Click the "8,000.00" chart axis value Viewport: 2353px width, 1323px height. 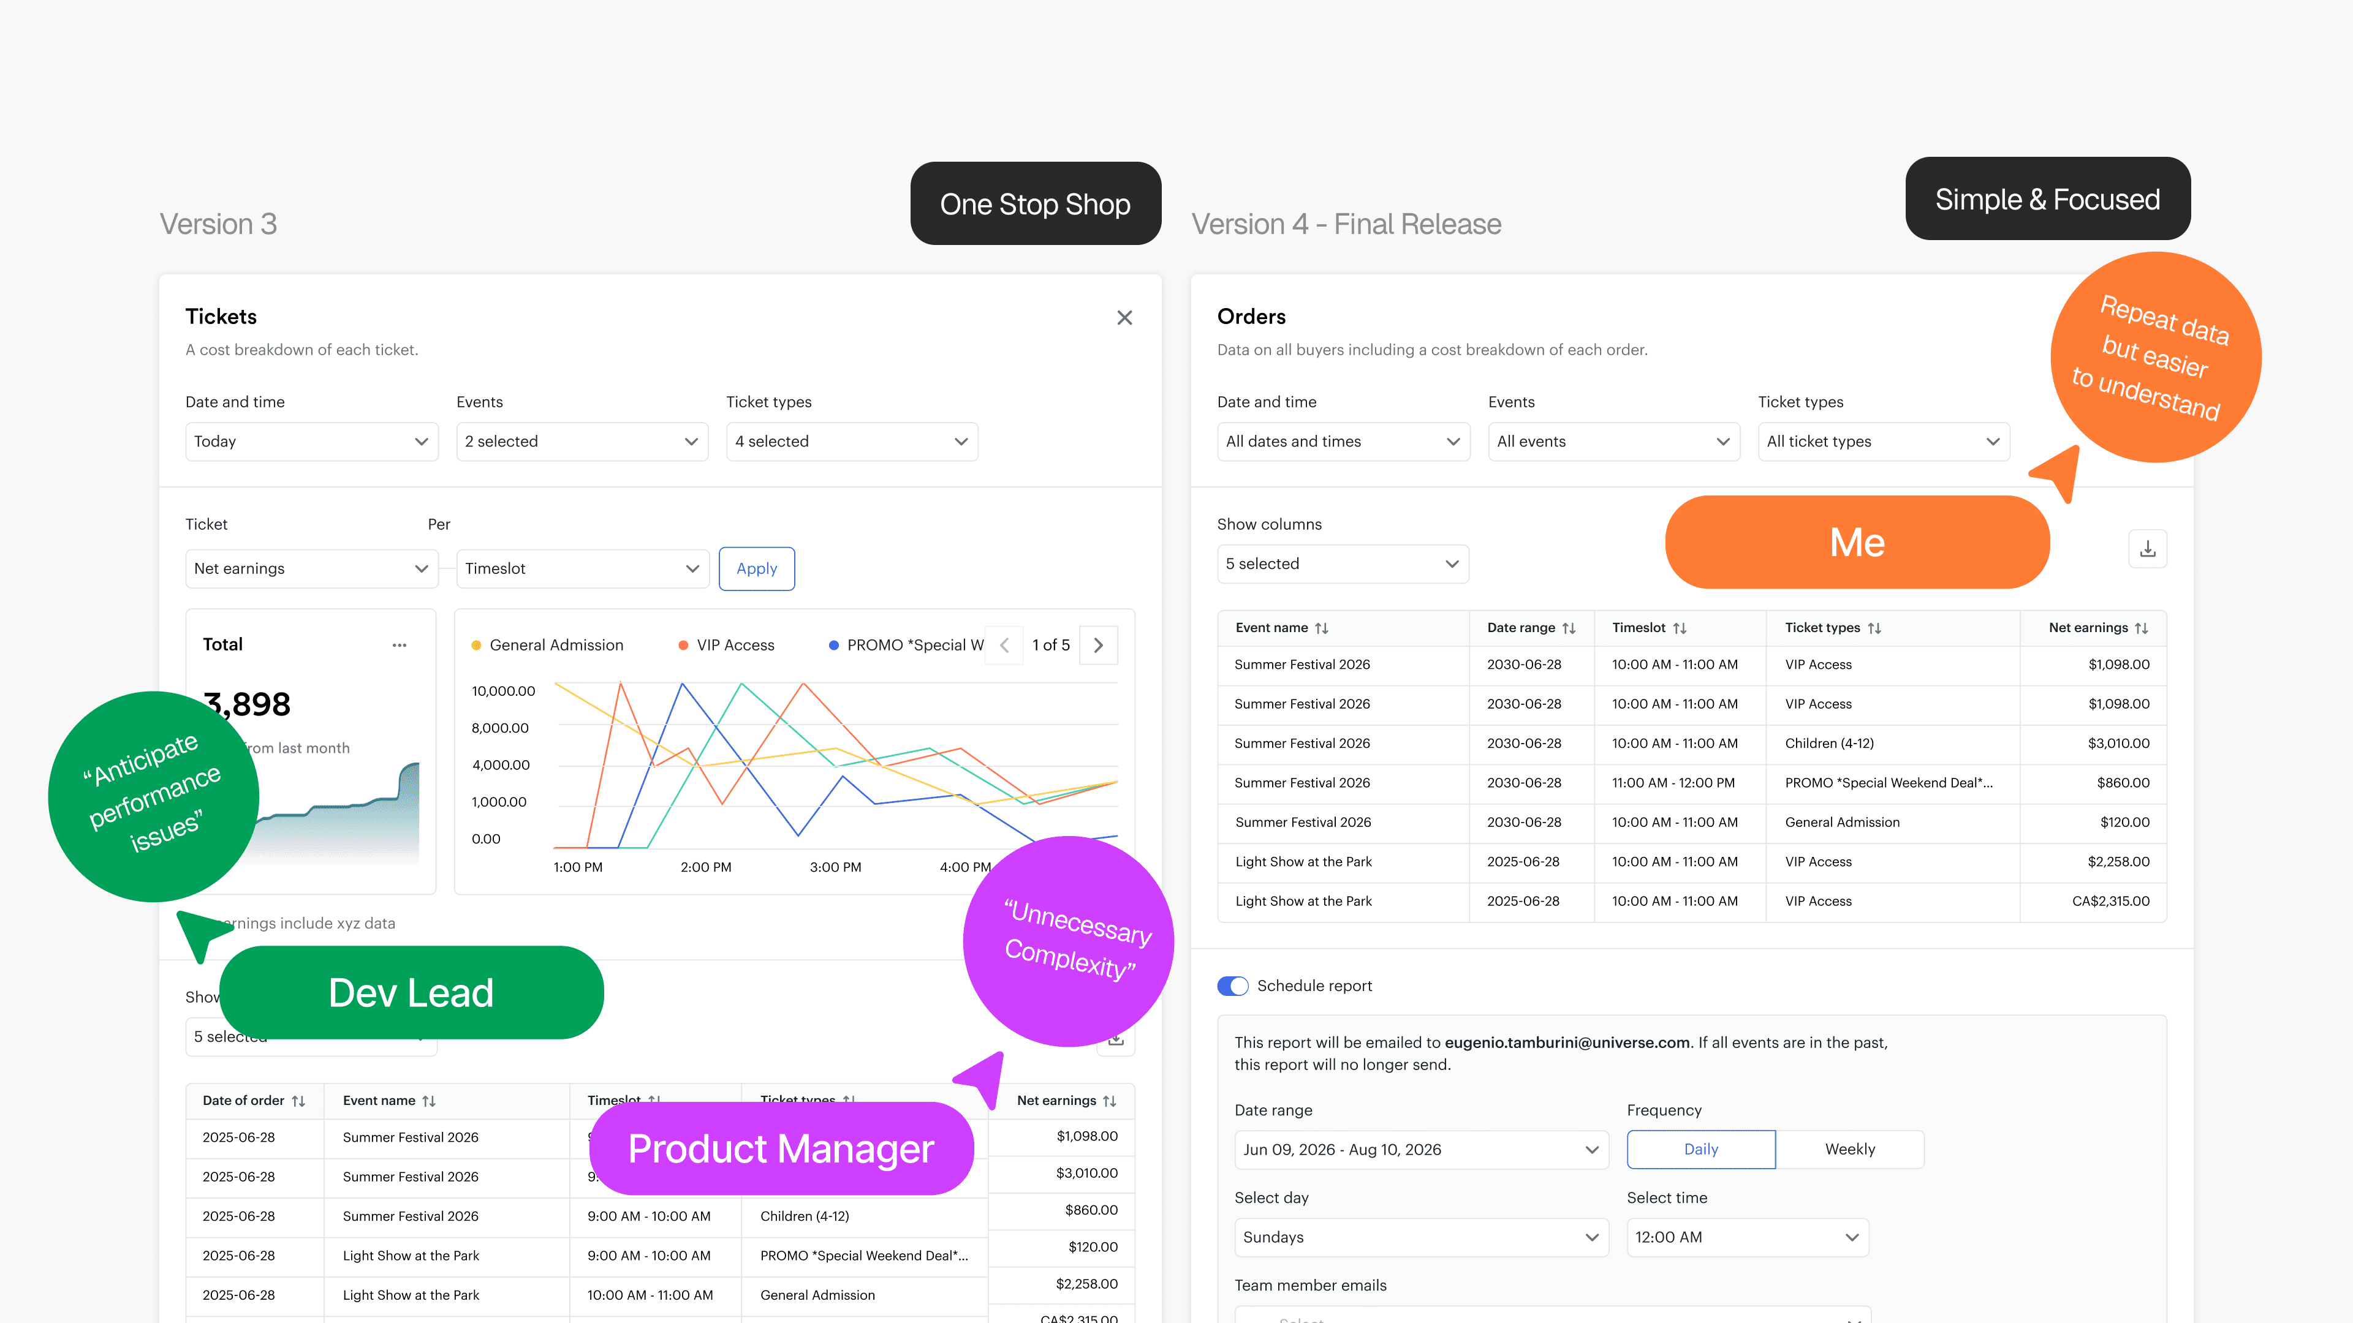tap(501, 729)
